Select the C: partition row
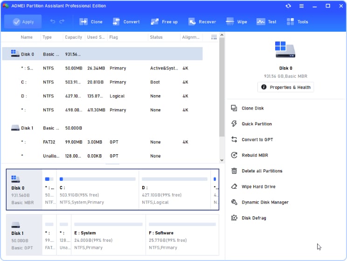The height and width of the screenshot is (261, 347). click(x=102, y=82)
